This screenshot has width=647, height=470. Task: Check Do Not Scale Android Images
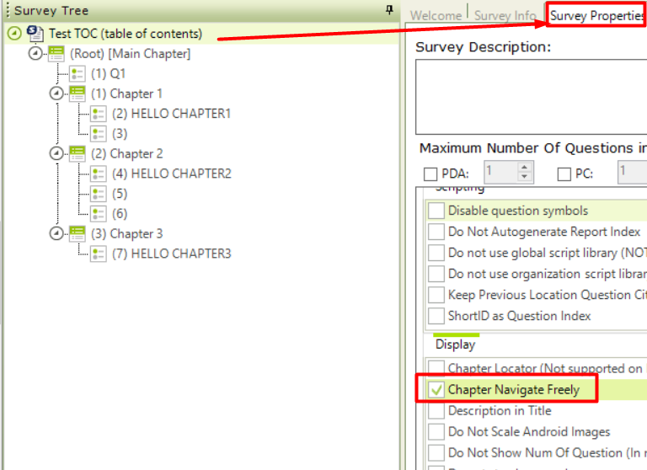tap(436, 431)
